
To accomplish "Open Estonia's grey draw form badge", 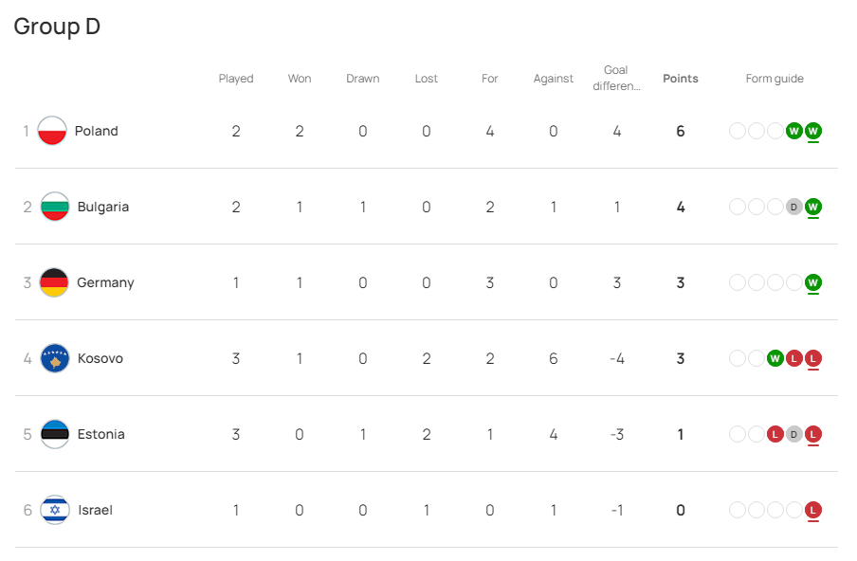I will click(x=793, y=435).
